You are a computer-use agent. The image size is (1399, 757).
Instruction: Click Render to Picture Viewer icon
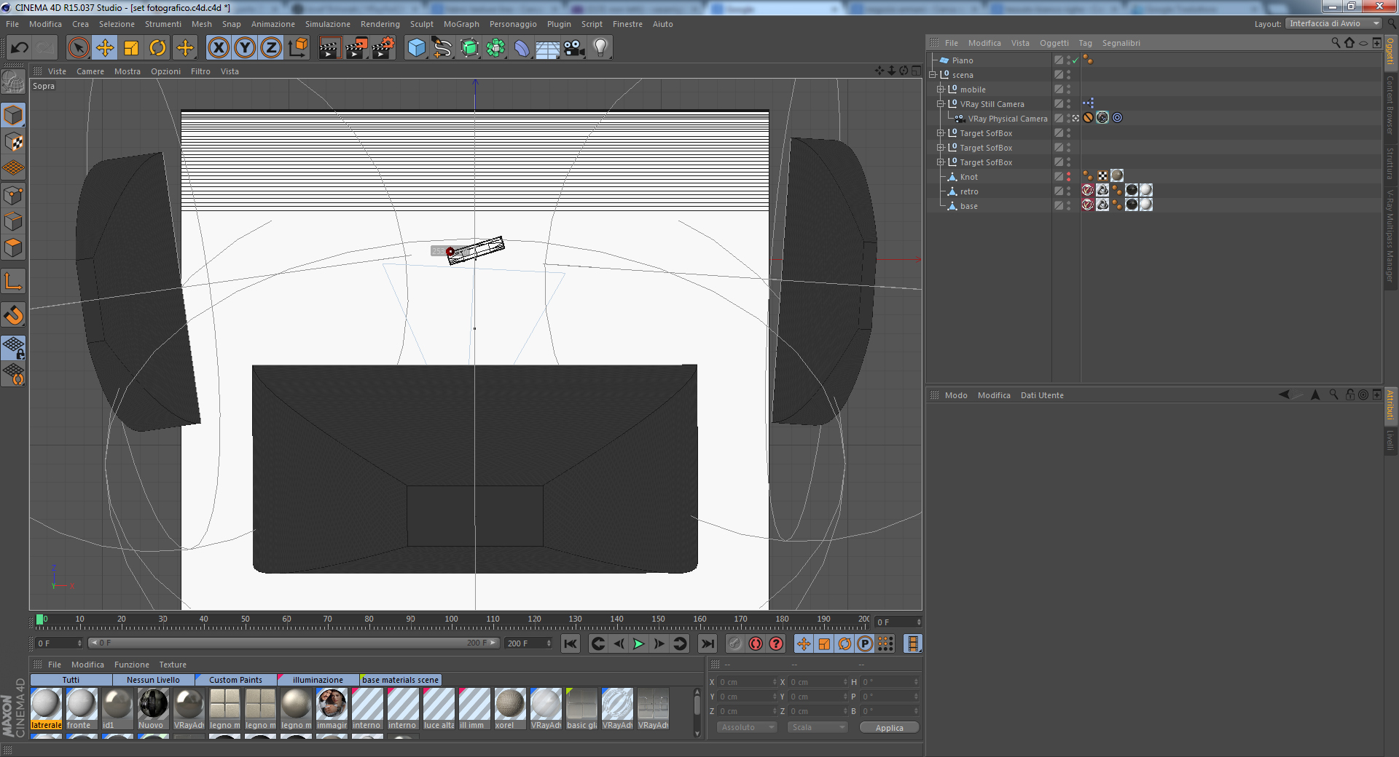click(356, 48)
